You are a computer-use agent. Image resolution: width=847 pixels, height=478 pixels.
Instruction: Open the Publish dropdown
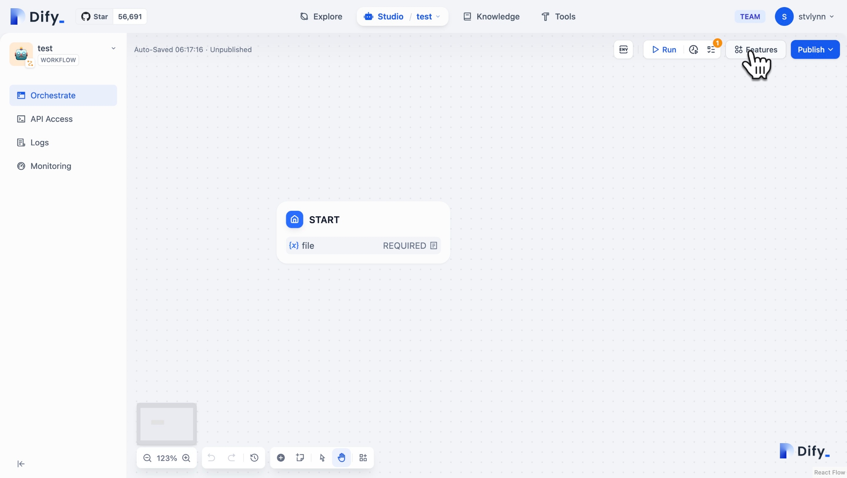pyautogui.click(x=815, y=50)
